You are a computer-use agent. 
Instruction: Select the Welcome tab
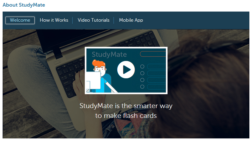[20, 20]
